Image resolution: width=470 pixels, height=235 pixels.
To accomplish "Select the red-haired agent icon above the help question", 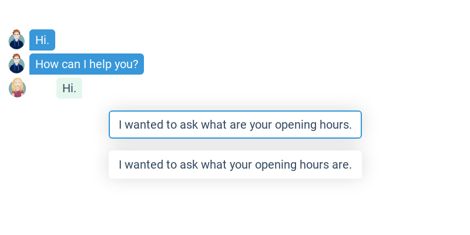I will click(17, 40).
